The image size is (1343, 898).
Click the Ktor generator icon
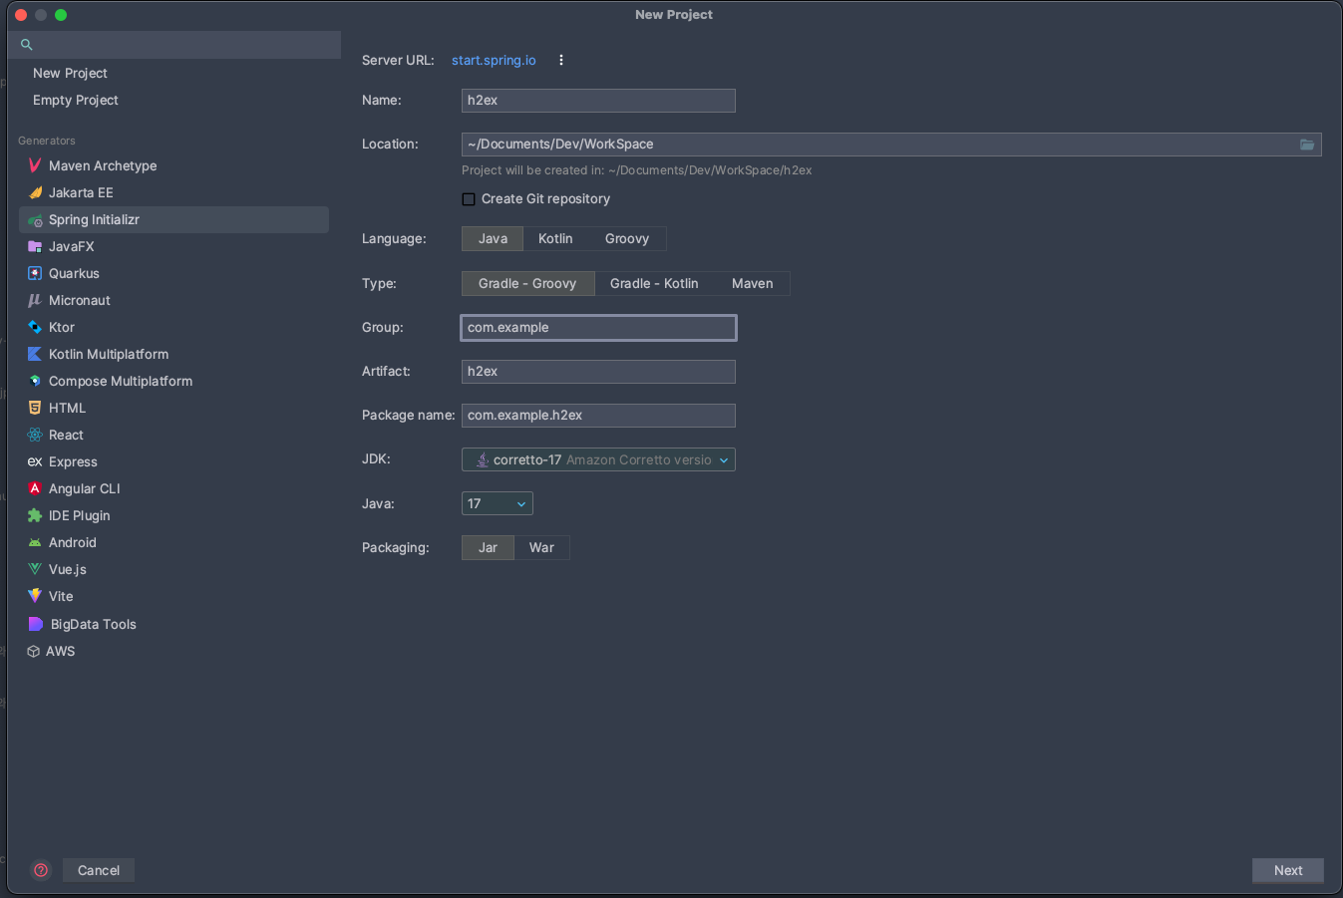click(35, 327)
